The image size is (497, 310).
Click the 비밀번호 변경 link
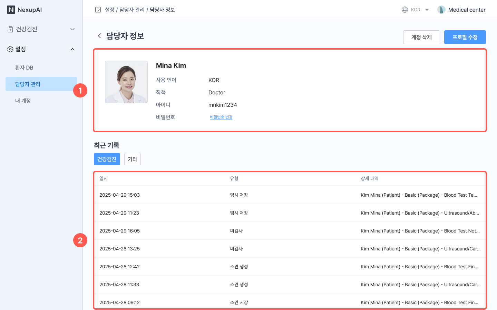pyautogui.click(x=221, y=117)
